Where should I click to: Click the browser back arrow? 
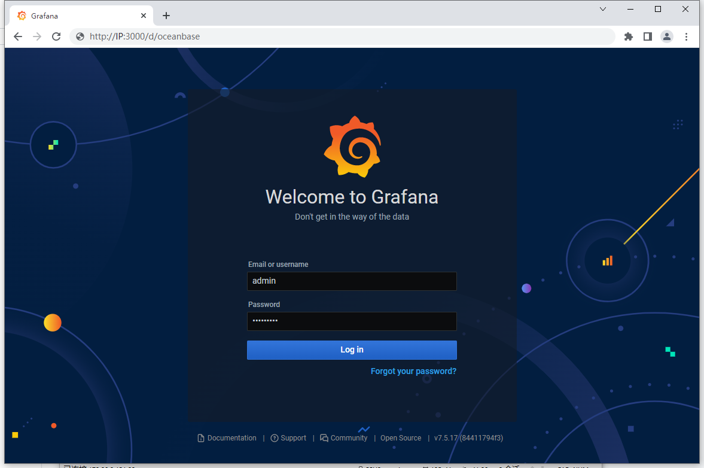click(18, 37)
